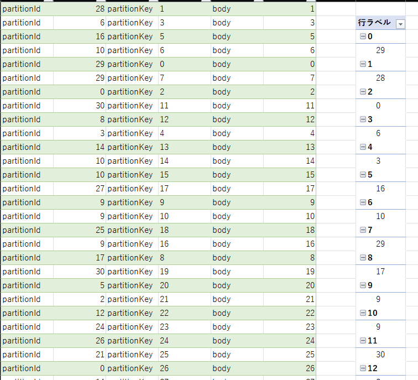418x380 pixels.
Task: Select the 行ラベル pivot header cell
Action: 380,23
